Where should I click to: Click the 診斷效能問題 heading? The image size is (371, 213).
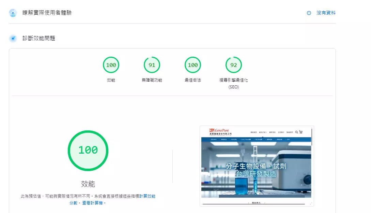click(39, 38)
